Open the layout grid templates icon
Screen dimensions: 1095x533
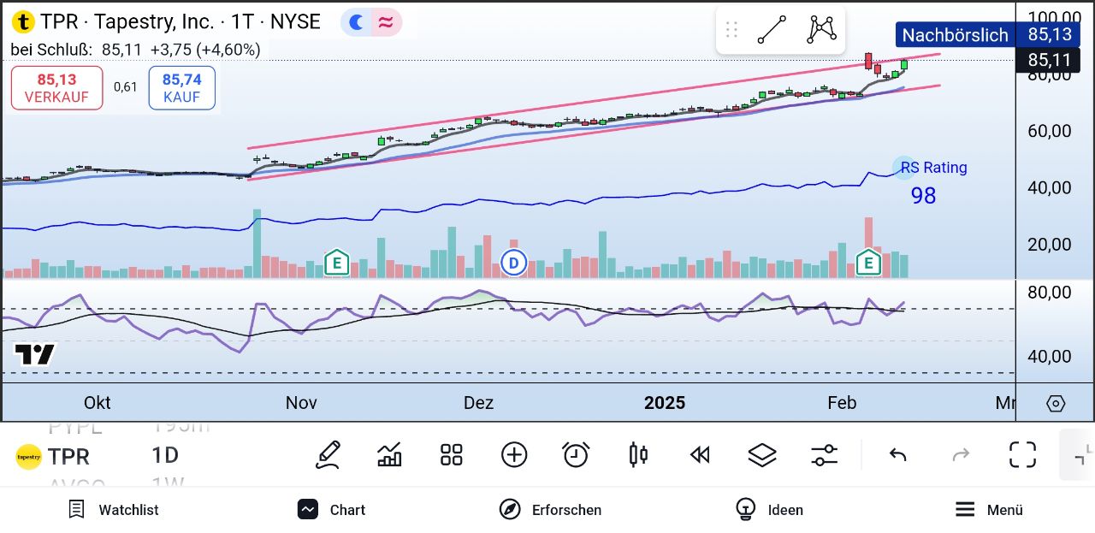point(451,454)
